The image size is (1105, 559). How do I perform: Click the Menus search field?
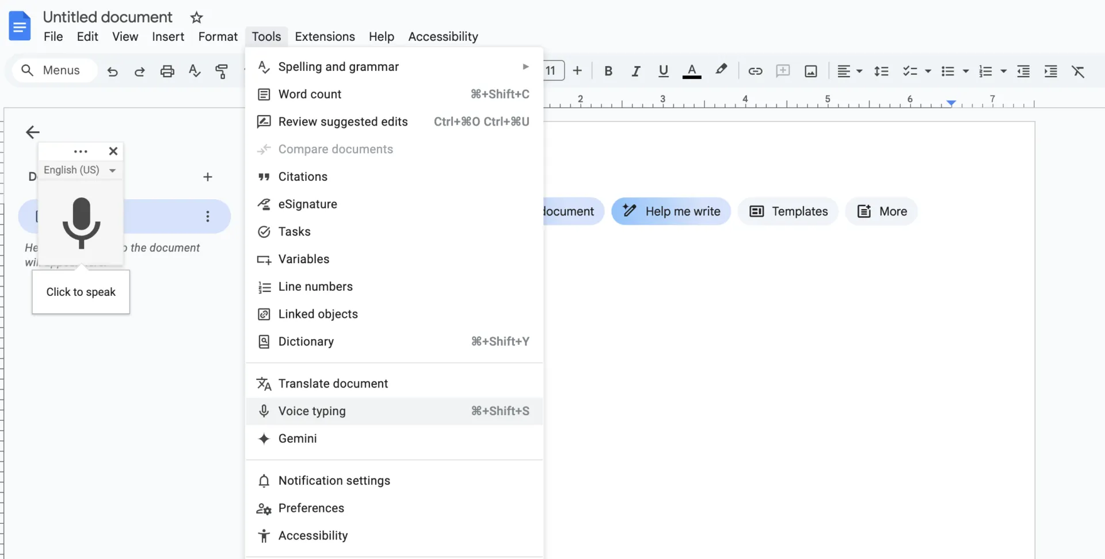click(x=55, y=70)
